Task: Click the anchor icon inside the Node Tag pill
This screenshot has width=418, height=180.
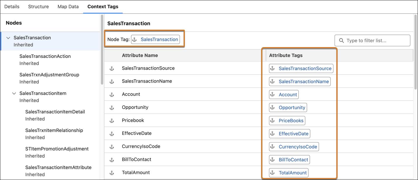Action: point(135,39)
